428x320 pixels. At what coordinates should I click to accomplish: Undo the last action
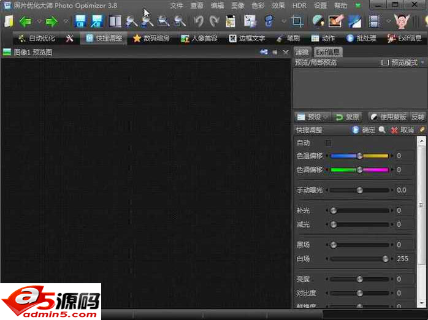pyautogui.click(x=199, y=21)
